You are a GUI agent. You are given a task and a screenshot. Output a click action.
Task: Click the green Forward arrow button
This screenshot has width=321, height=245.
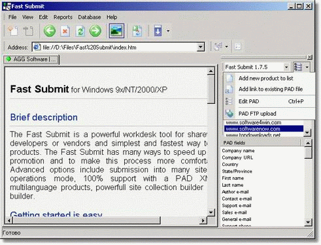(x=95, y=31)
